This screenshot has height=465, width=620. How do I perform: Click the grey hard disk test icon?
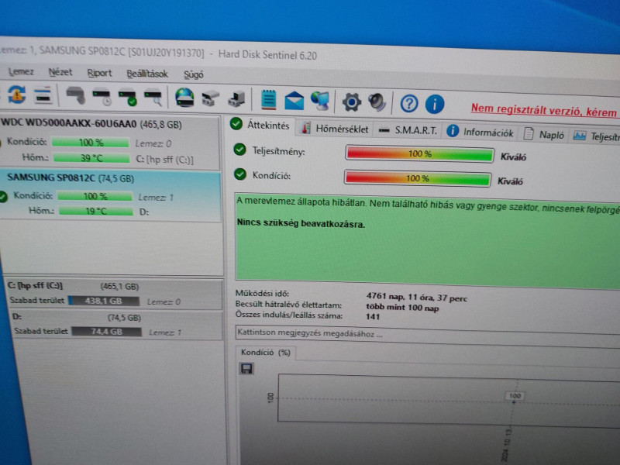coord(75,95)
